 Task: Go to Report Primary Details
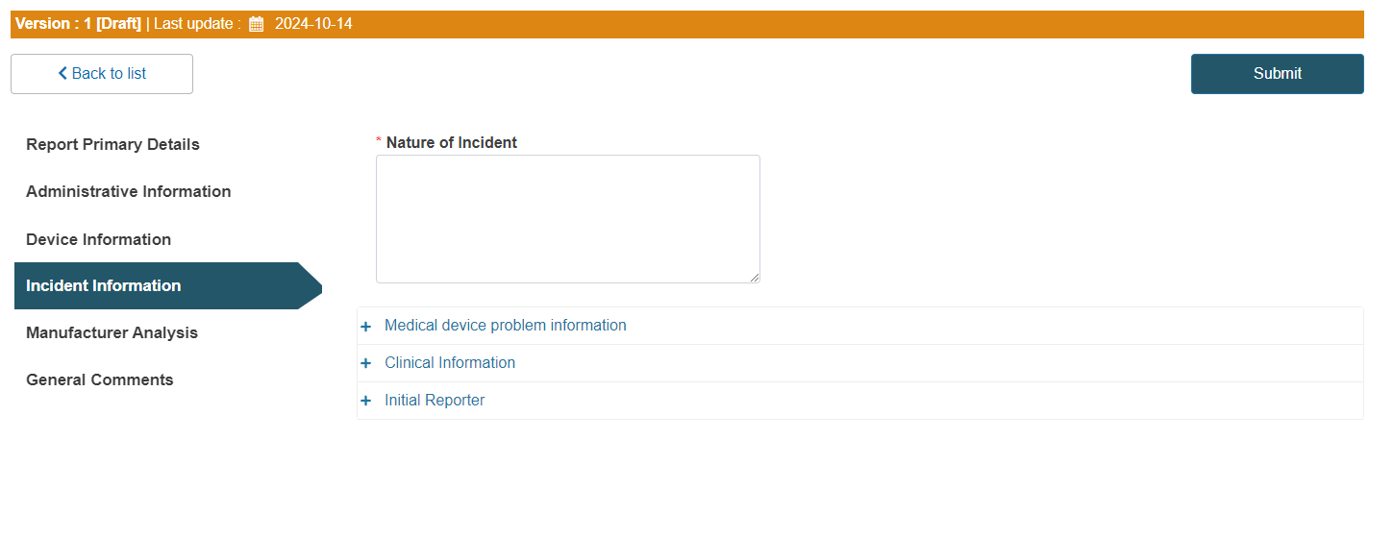pyautogui.click(x=112, y=145)
